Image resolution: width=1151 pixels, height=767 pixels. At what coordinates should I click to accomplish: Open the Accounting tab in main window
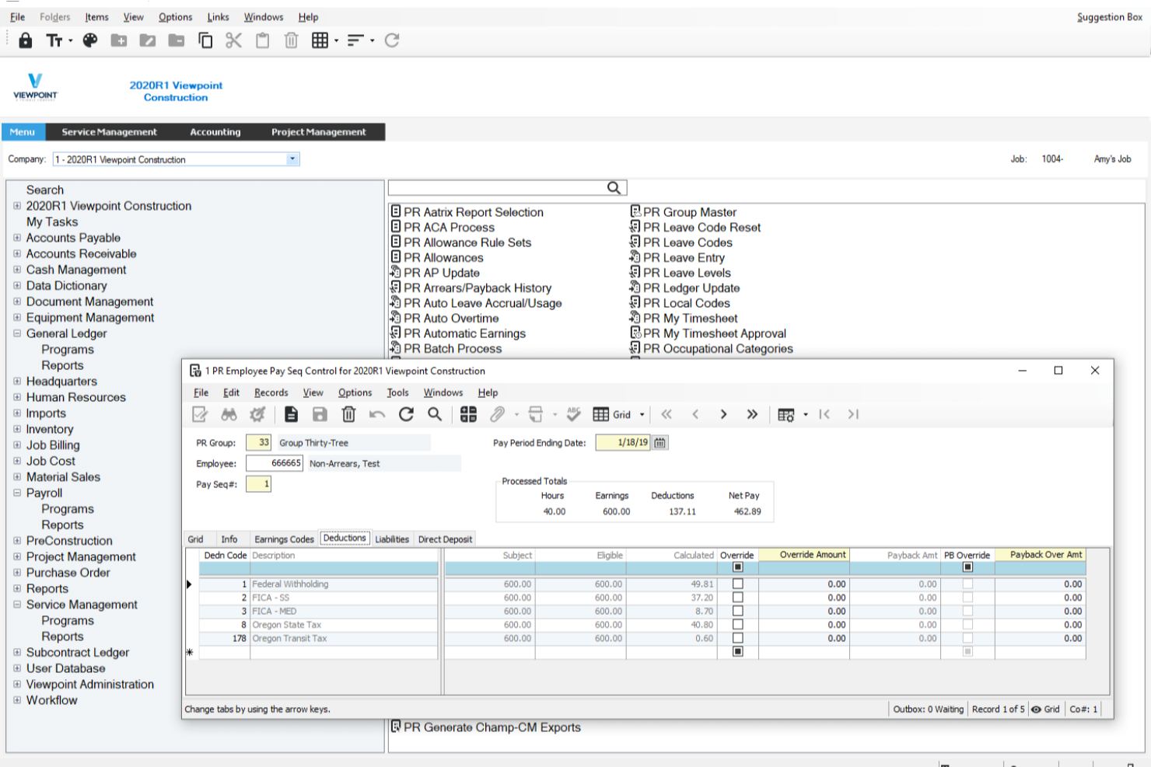[215, 132]
